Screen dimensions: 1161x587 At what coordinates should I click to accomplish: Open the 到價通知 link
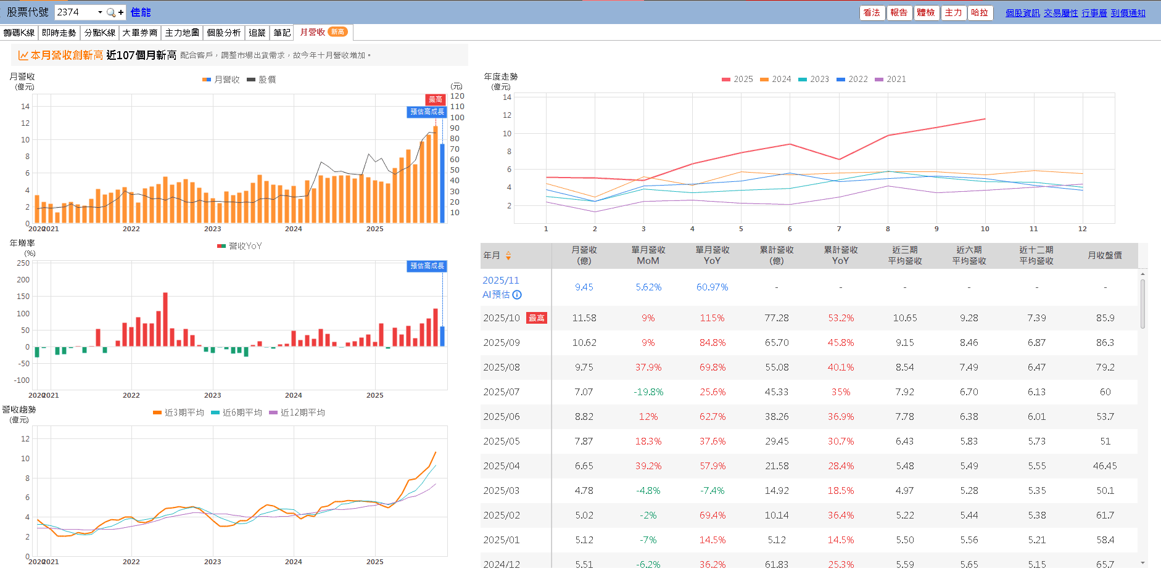tap(1128, 13)
